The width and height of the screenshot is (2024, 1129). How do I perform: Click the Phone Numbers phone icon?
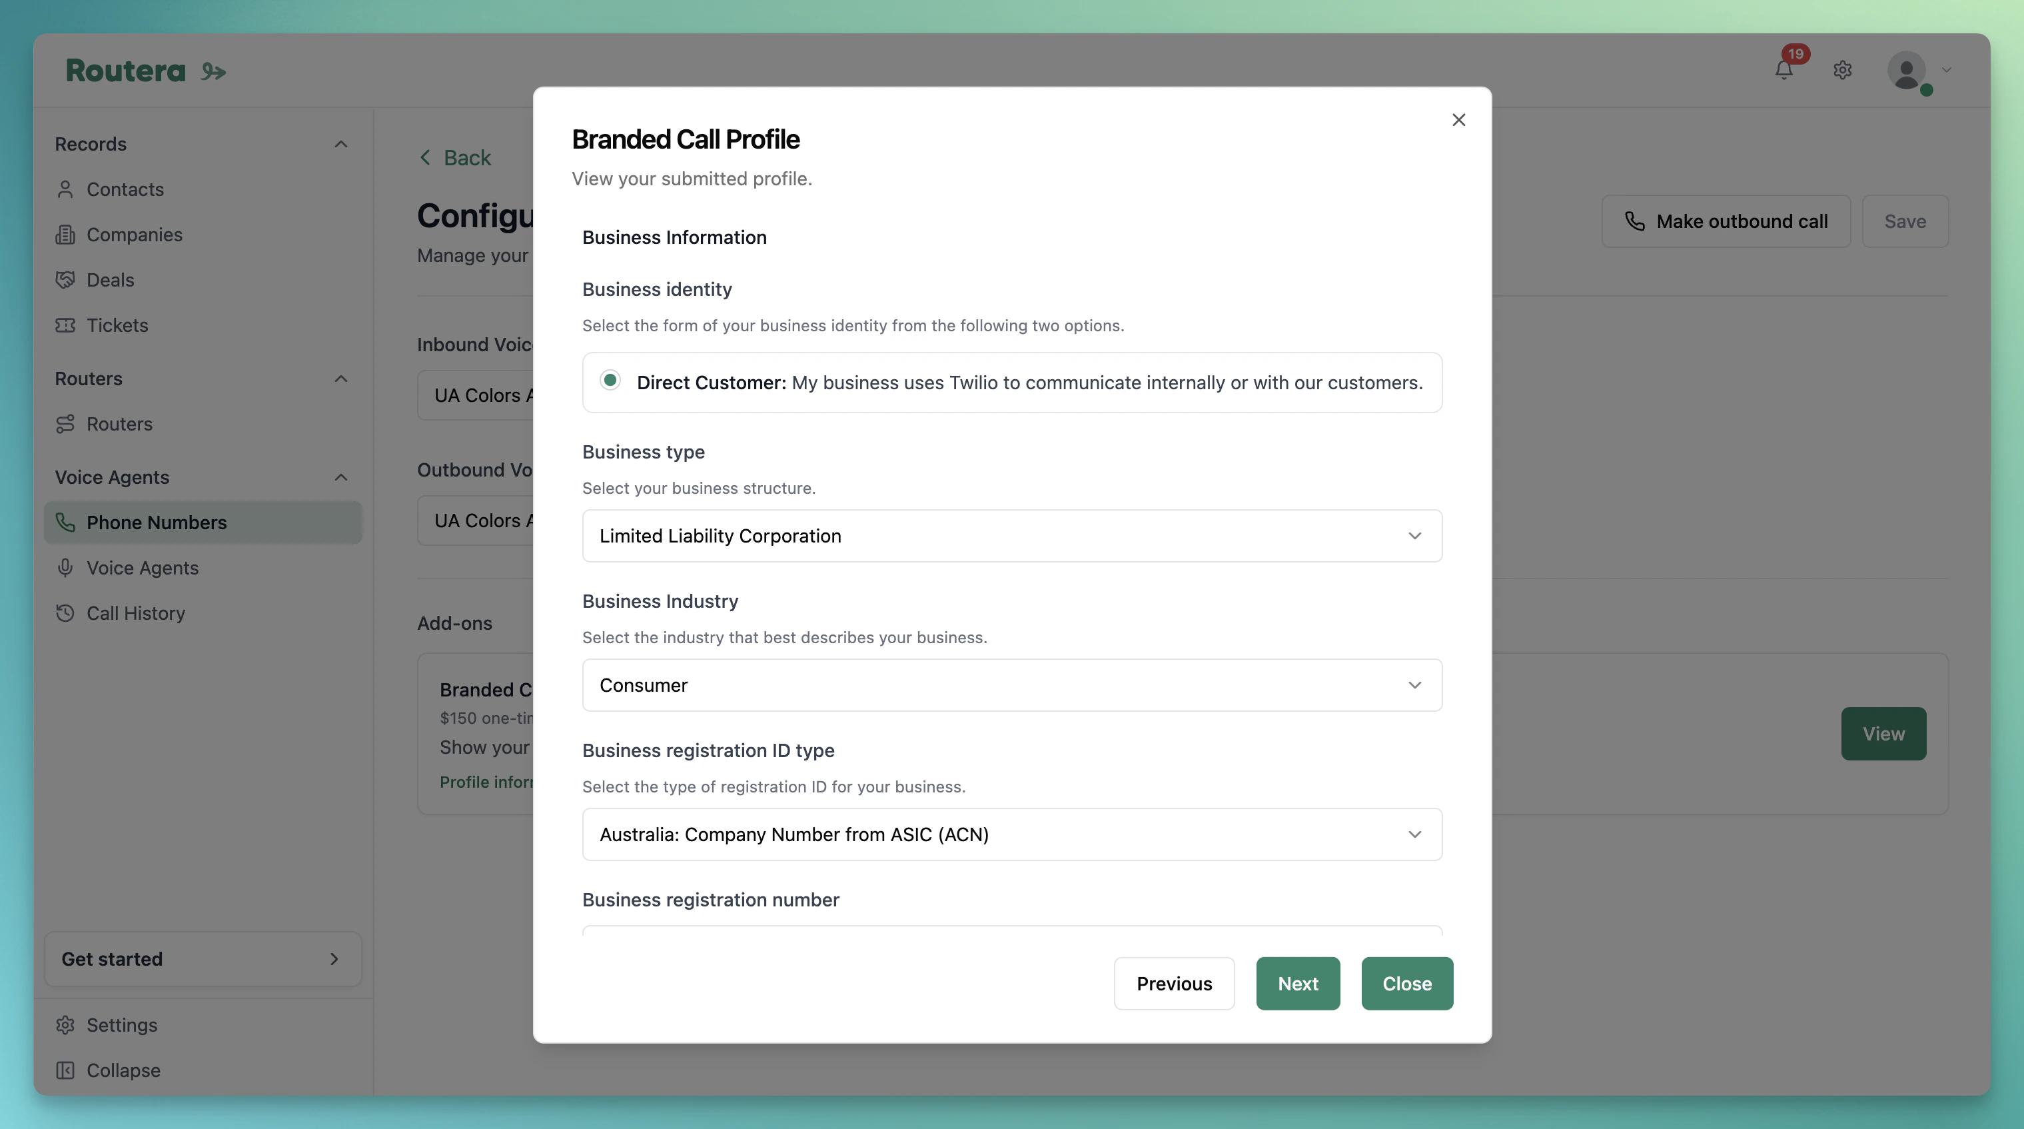(x=65, y=522)
